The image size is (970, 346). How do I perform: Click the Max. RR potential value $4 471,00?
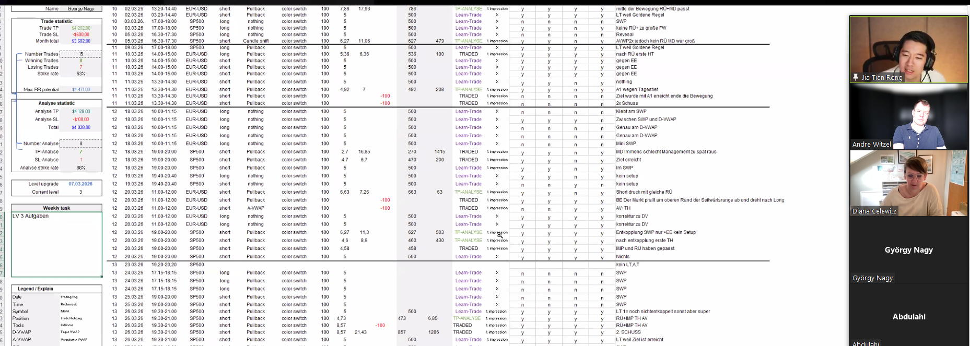(81, 90)
